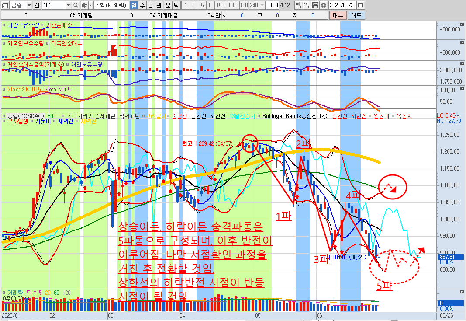
Task: Click the magnifier search icon beside code 101
Action: (76, 5)
